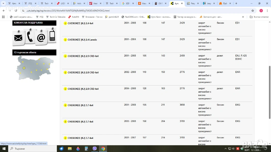Open Viber from the taskbar
This screenshot has width=271, height=152.
point(95,149)
